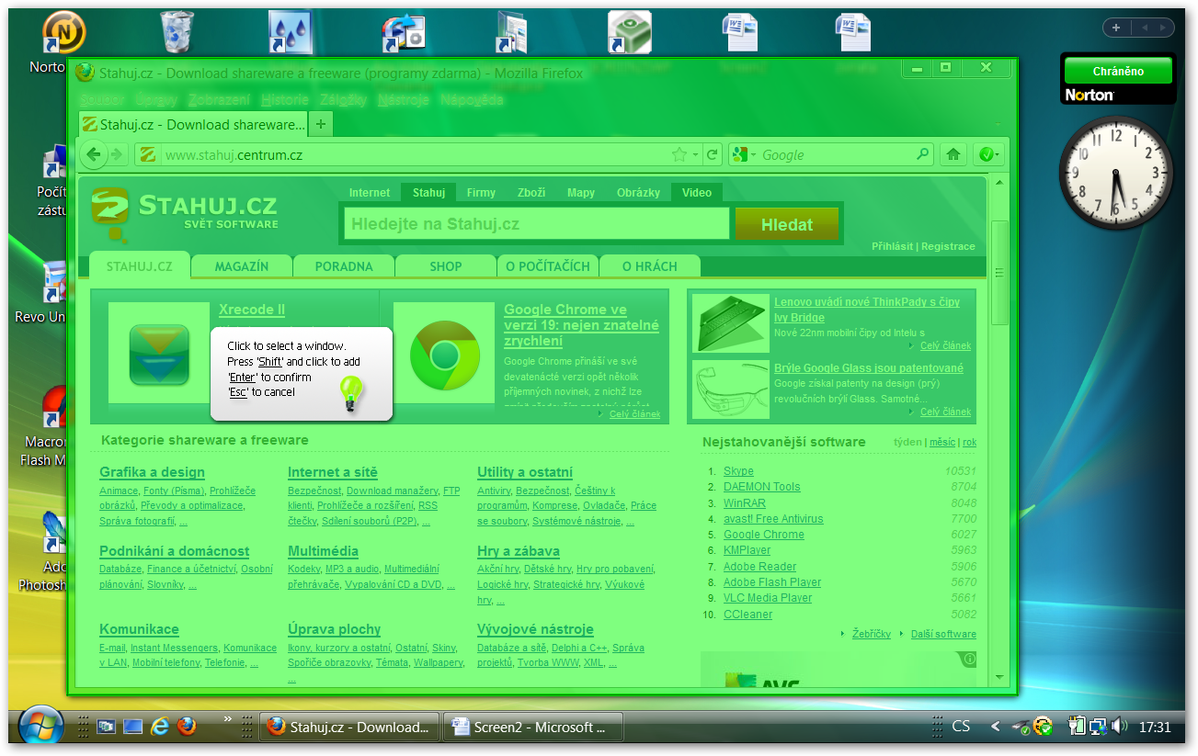Click the vertical scrollbar thumb
The image size is (1198, 756).
click(1000, 272)
